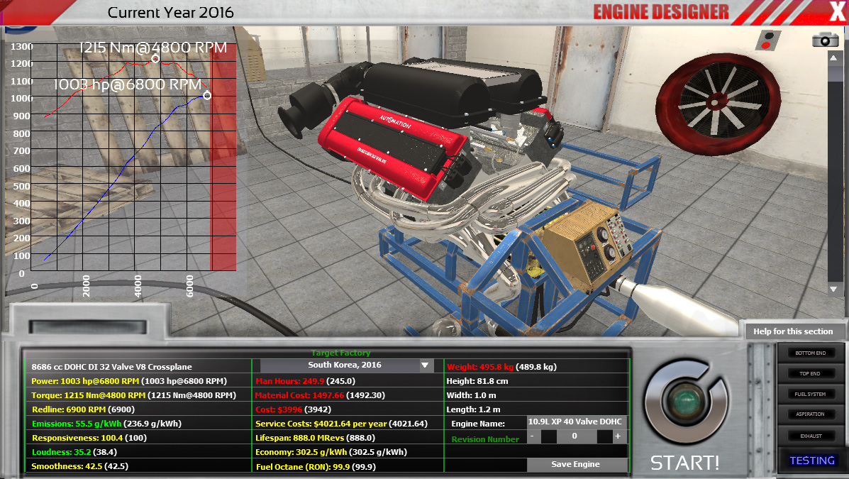Decrease revision number with minus button
Screen dimensions: 849x479
point(533,436)
